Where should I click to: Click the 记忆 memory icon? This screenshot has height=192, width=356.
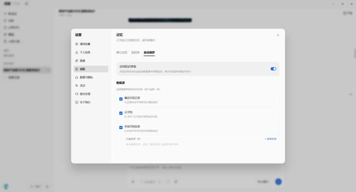tap(76, 69)
